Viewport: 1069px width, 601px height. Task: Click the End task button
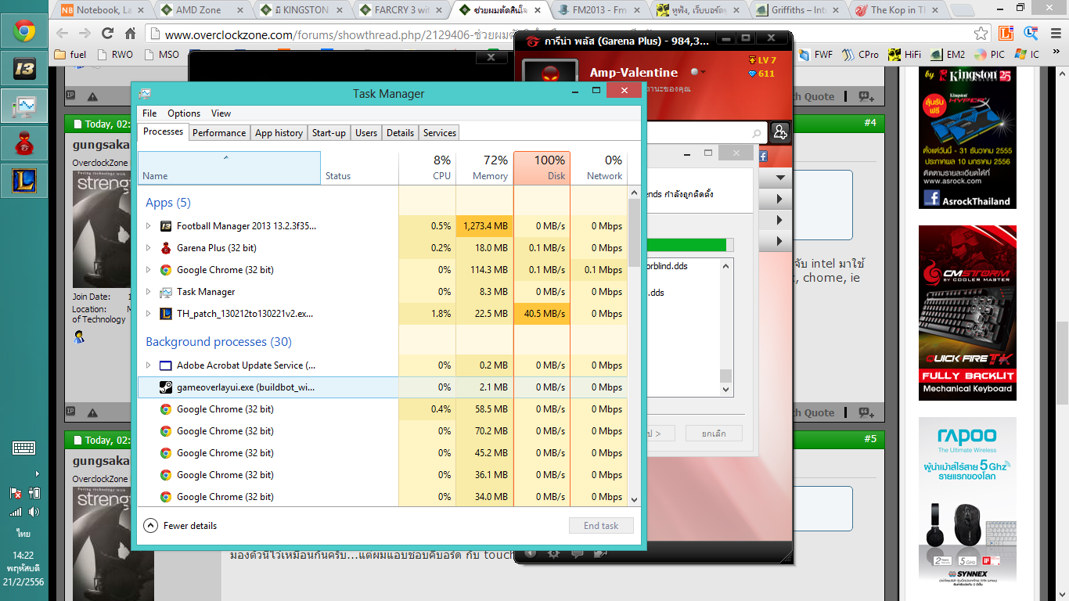coord(601,526)
